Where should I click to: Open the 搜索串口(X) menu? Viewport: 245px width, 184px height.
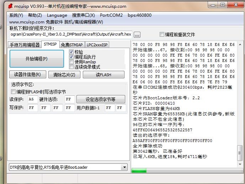(x=84, y=15)
